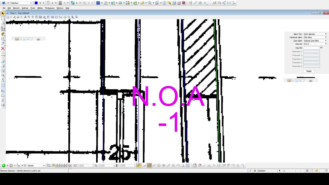
Task: Open the Window menu
Action: [x=60, y=8]
